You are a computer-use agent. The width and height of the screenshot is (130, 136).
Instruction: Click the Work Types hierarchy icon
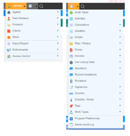(x=71, y=112)
